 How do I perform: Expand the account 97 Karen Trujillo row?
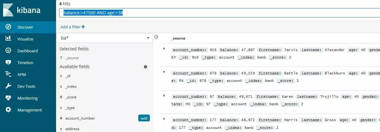[x=164, y=95]
